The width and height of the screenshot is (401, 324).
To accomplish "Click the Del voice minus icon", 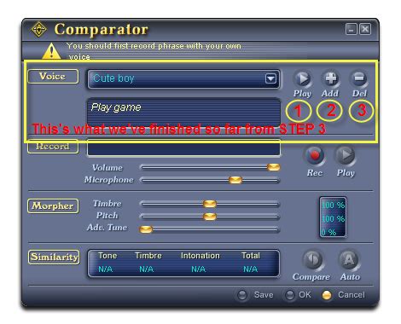I will tap(359, 78).
